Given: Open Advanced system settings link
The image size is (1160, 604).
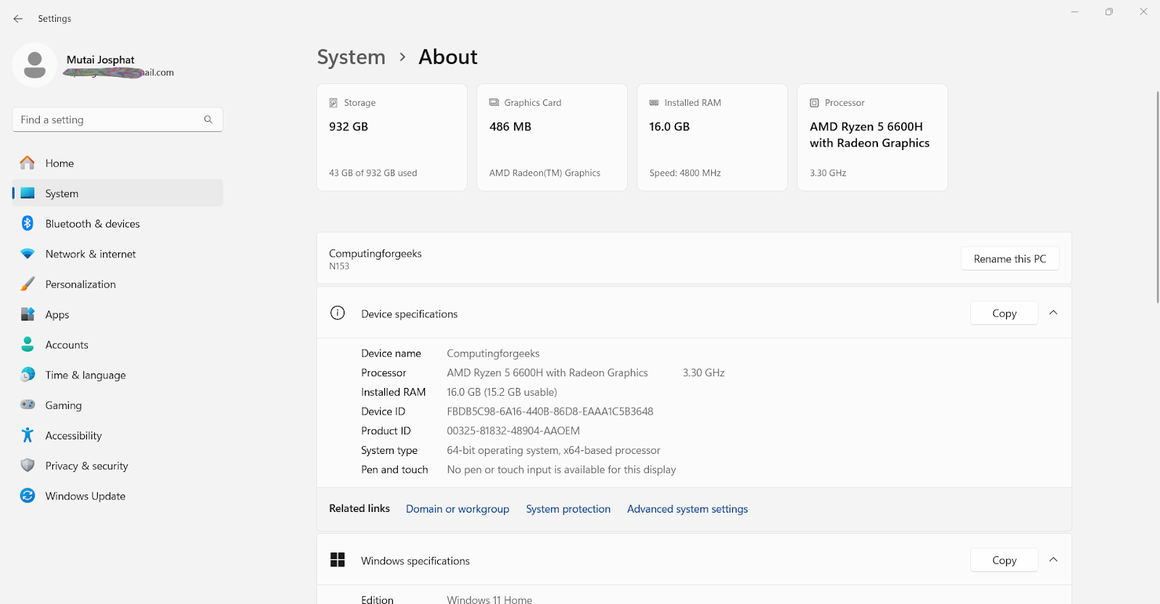Looking at the screenshot, I should point(687,509).
